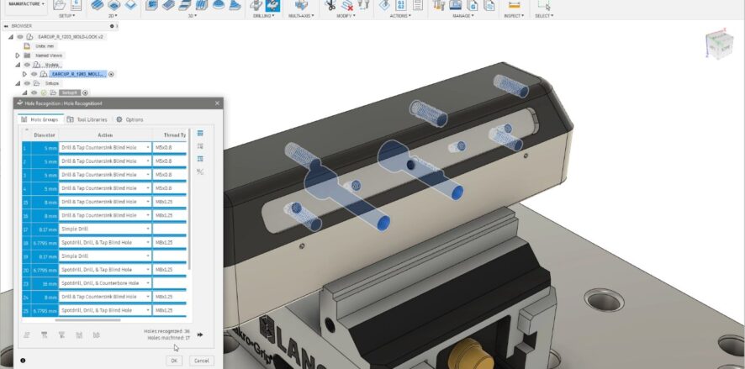Click OK in Hole Recognition dialog
Viewport: 745px width, 369px height.
pos(174,361)
